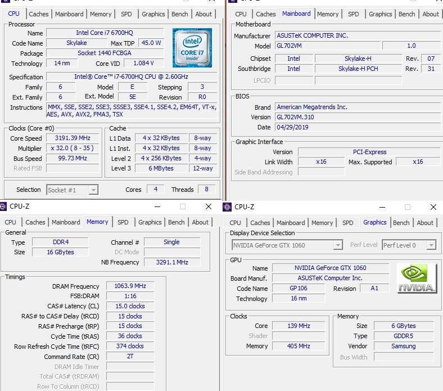
Task: Click multiplier value 'x 32.0 ( 8 - 35 )'
Action: (x=73, y=148)
